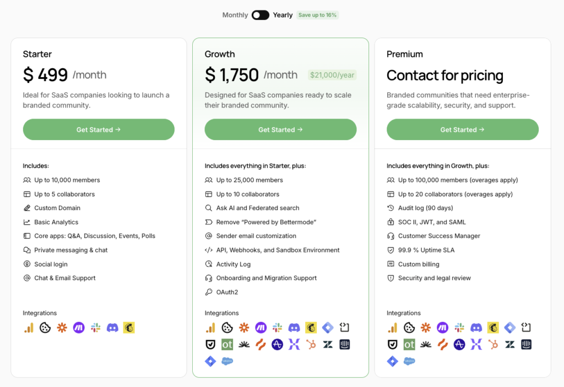The image size is (564, 387).
Task: Click Get Started on the Starter plan
Action: [99, 129]
